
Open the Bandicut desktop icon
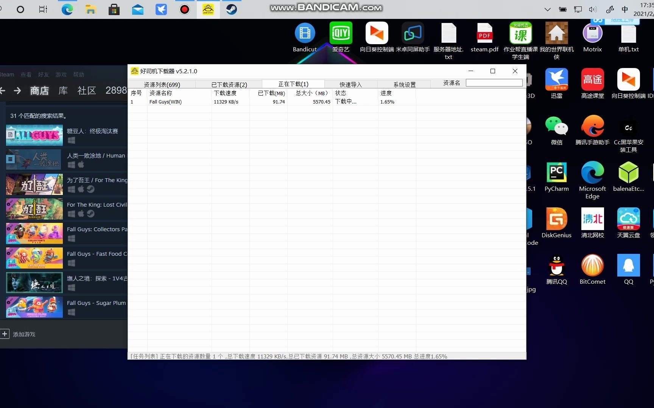[x=305, y=37]
